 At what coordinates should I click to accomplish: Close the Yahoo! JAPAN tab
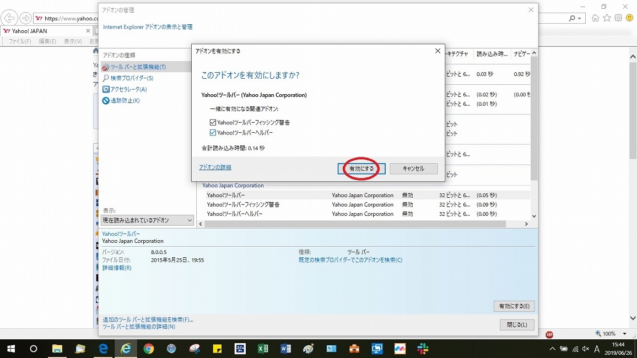click(88, 31)
